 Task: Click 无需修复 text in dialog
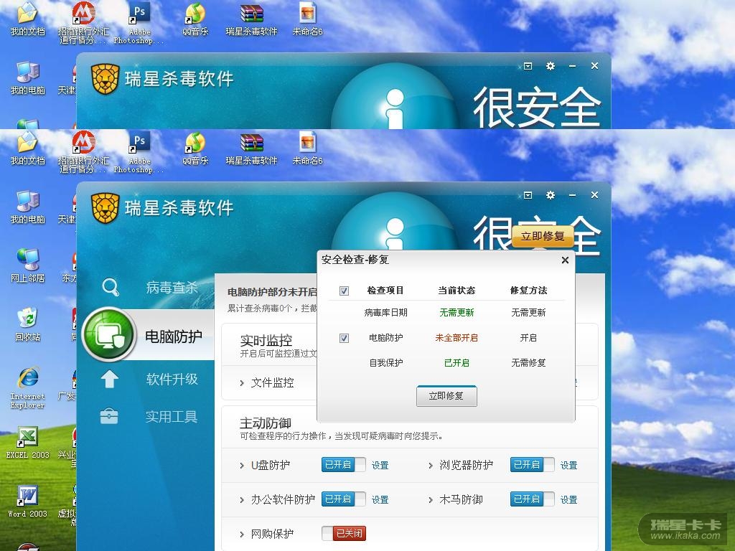tap(528, 362)
